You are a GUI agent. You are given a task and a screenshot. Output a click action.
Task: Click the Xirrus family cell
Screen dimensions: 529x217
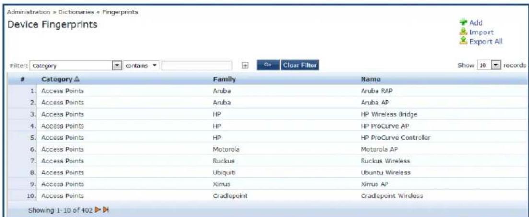coord(222,184)
